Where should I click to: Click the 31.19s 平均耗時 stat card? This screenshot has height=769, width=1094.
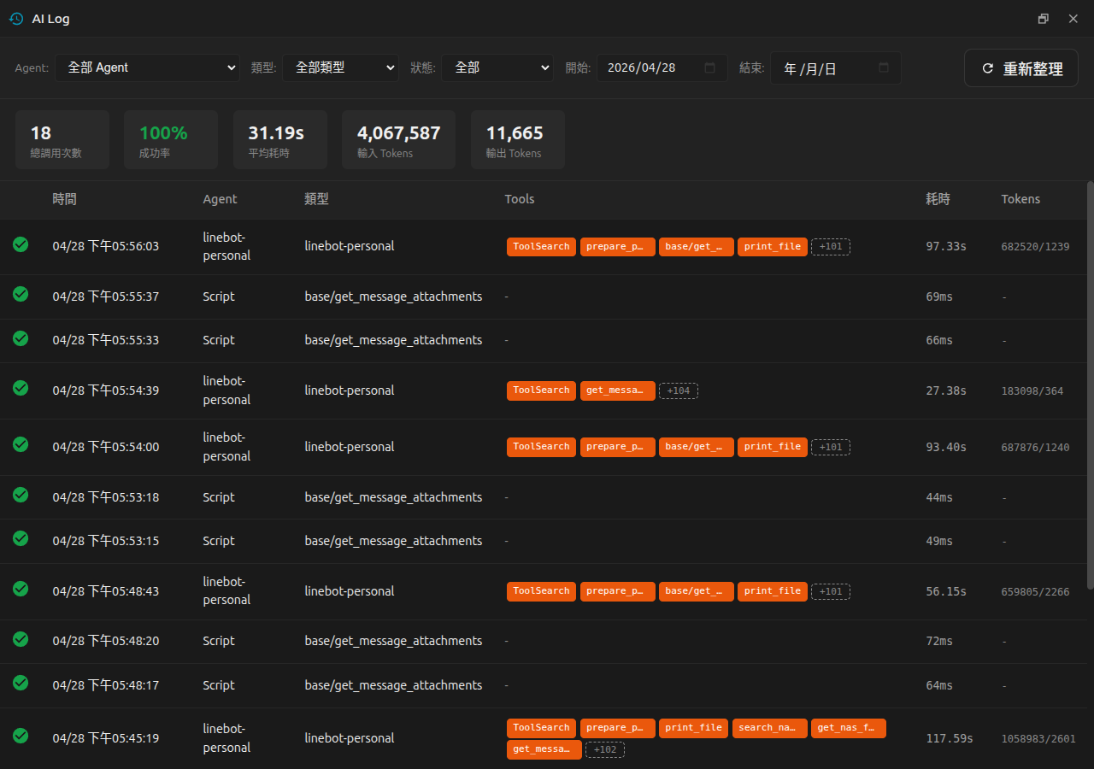[x=280, y=140]
